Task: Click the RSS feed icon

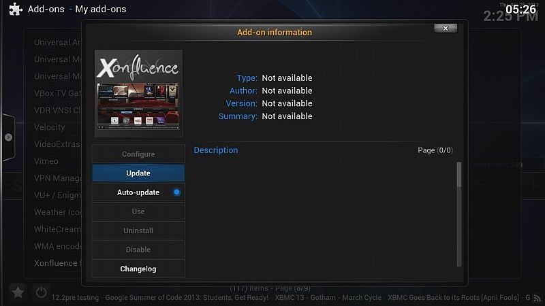Action: tap(538, 298)
